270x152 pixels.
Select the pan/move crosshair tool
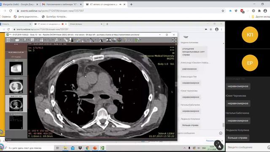[x=78, y=40]
